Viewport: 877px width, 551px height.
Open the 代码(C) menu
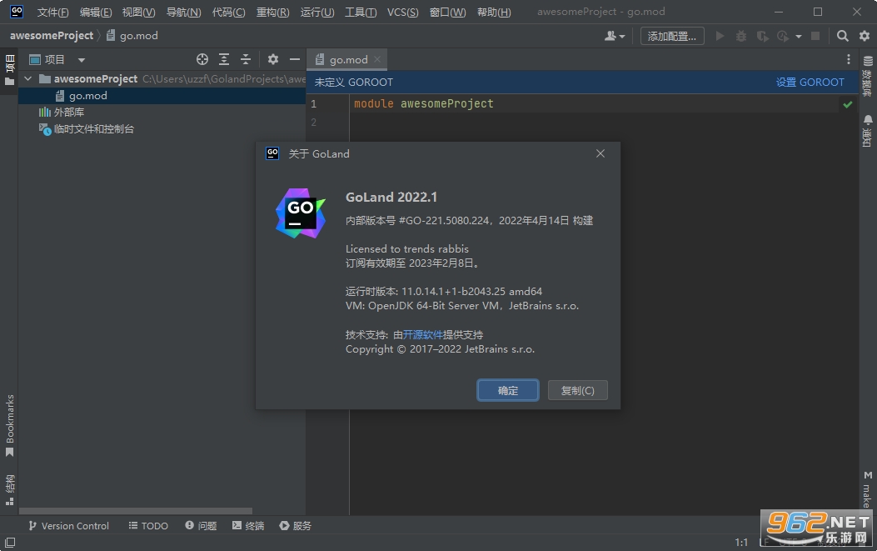[x=229, y=12]
